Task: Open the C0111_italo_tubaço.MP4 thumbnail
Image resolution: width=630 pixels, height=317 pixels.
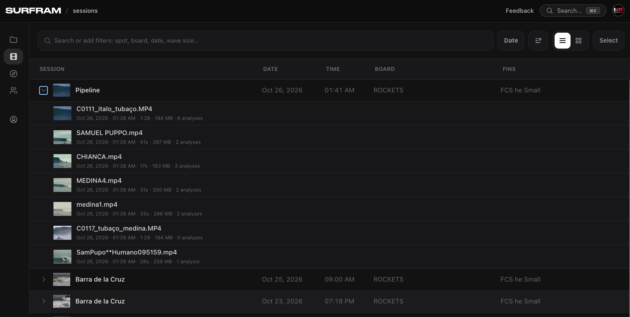Action: (62, 113)
